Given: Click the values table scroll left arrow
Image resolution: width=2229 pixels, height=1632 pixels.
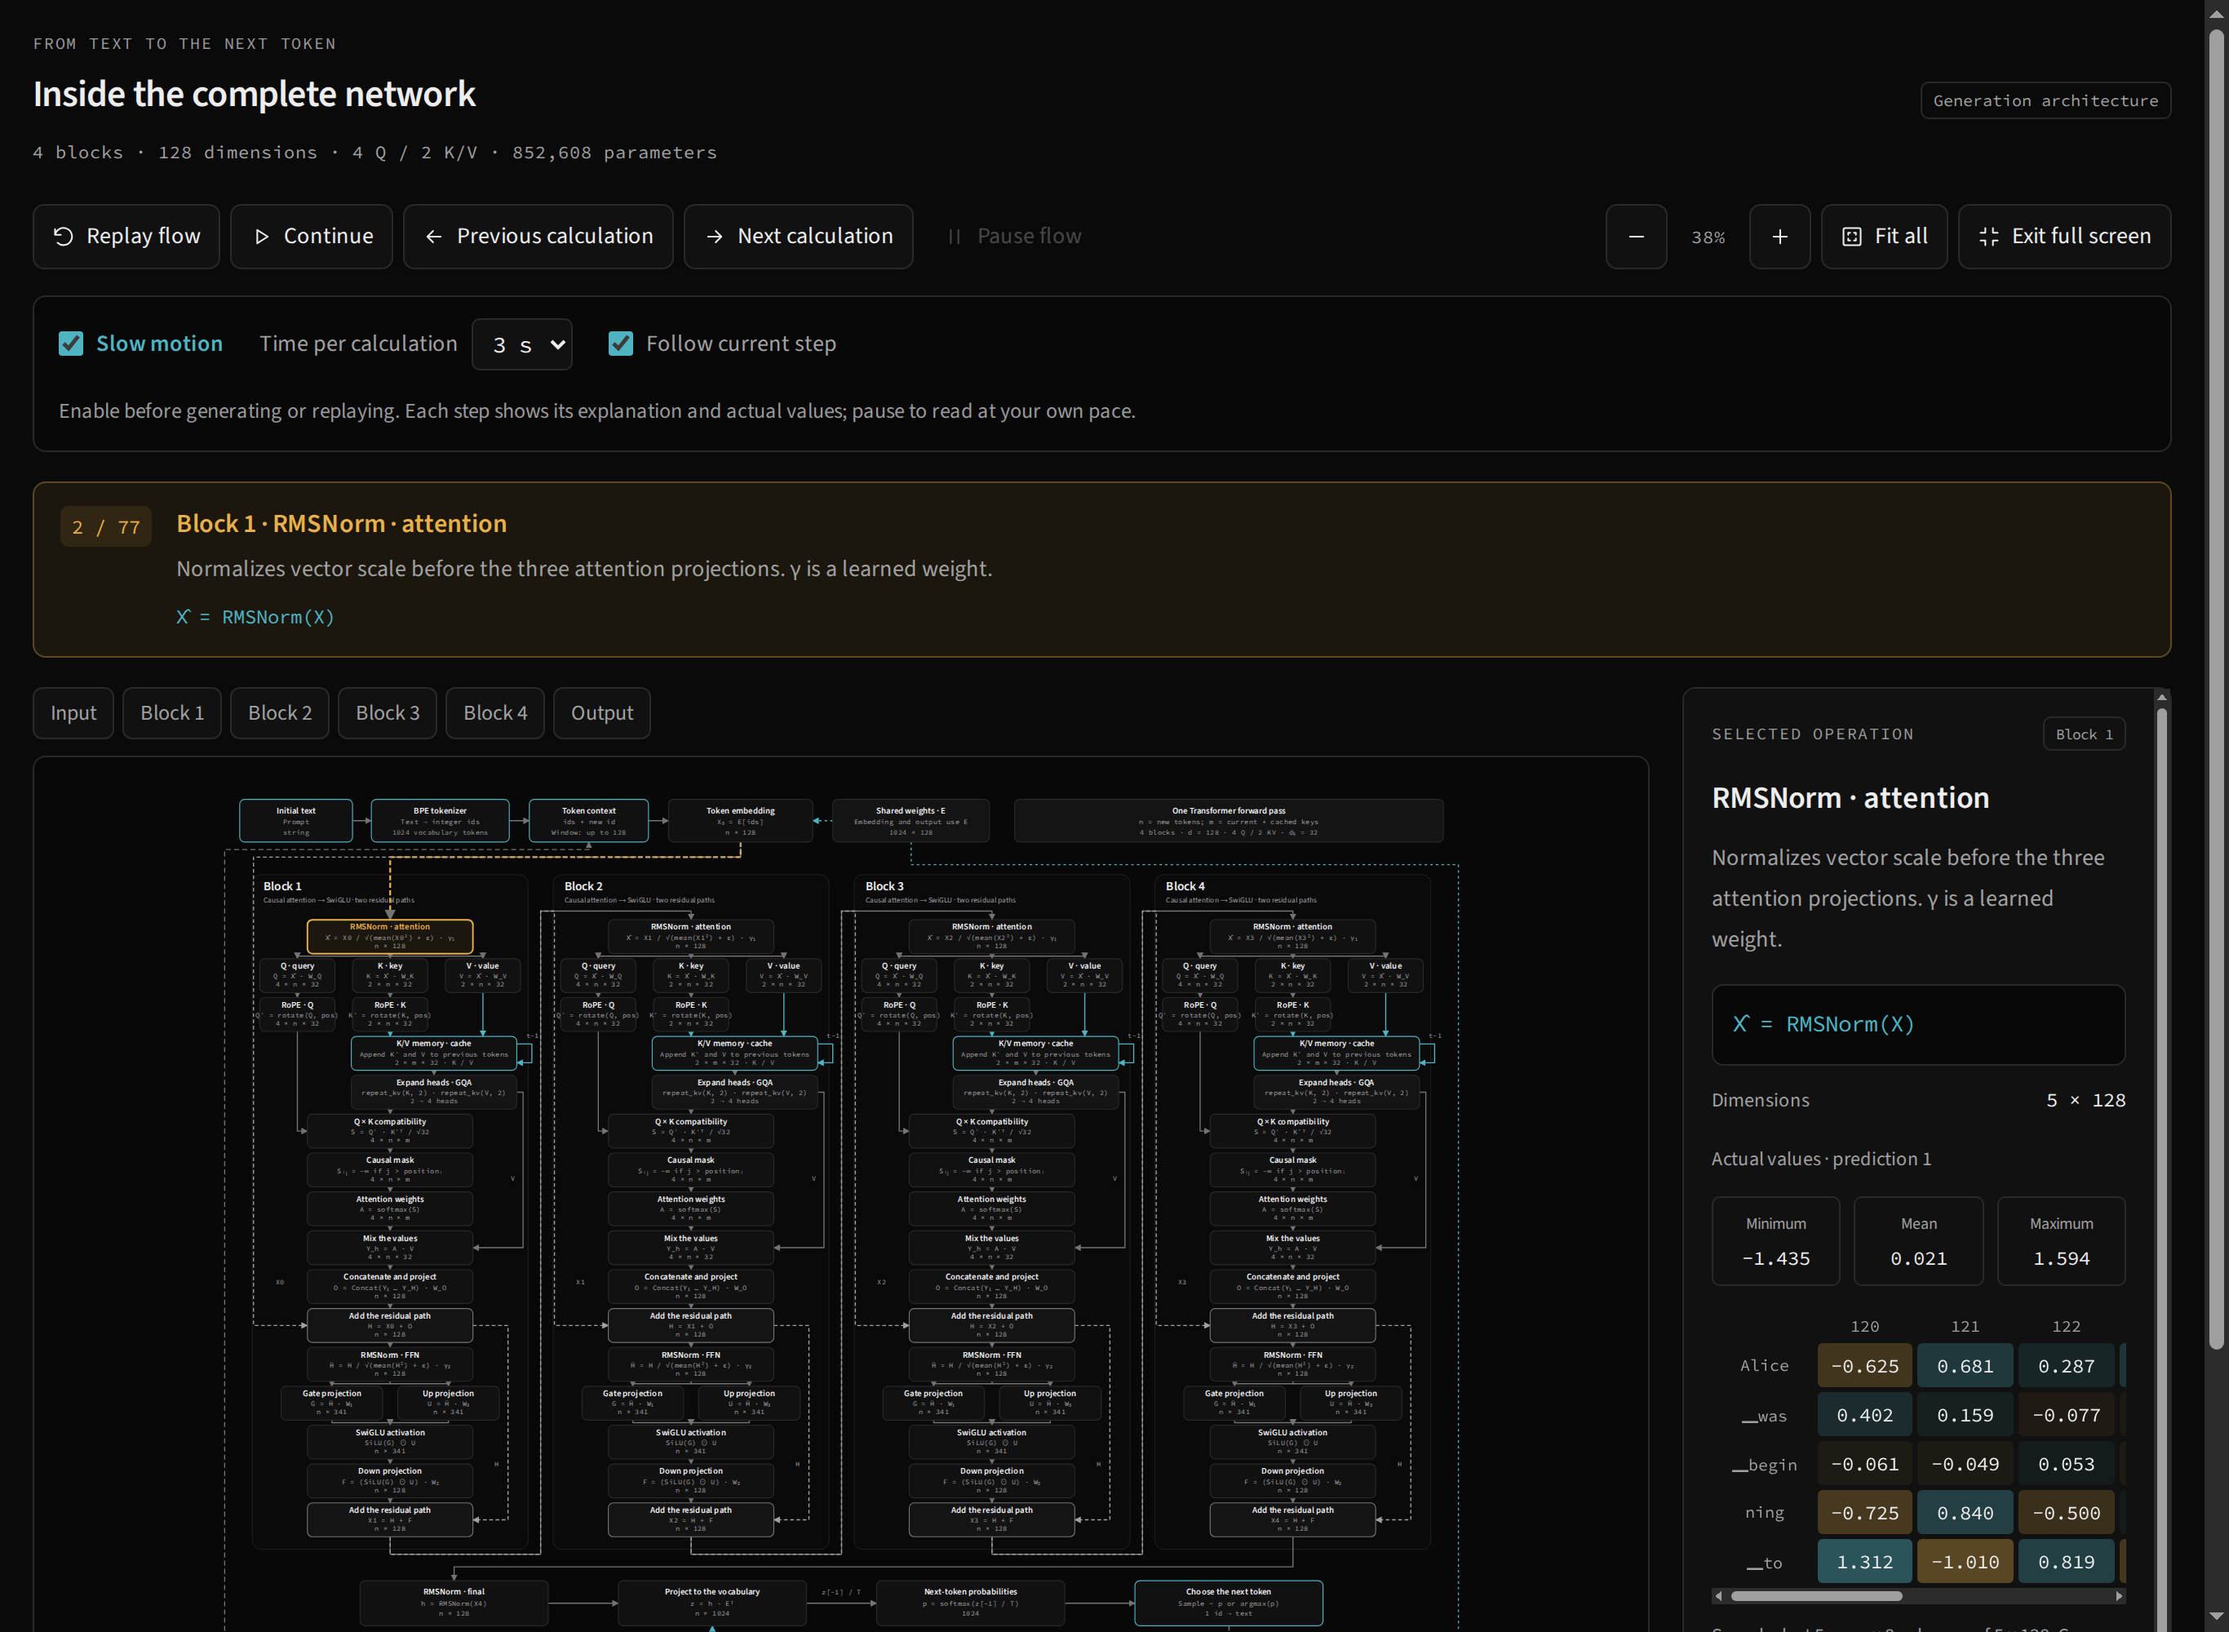Looking at the screenshot, I should (1718, 1595).
